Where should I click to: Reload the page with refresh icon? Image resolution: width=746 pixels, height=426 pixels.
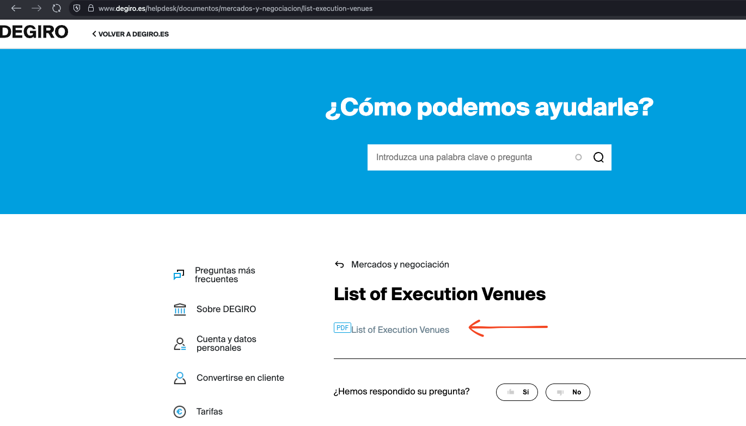pyautogui.click(x=57, y=8)
